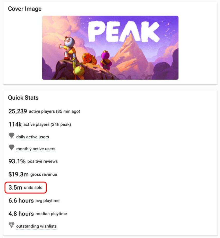Click the highlighted 3.5m units sold stat
220x238 pixels.
coord(26,188)
